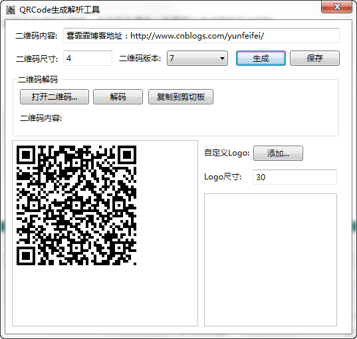357x339 pixels.
Task: Click the 二维码内容 URL text field
Action: click(201, 35)
